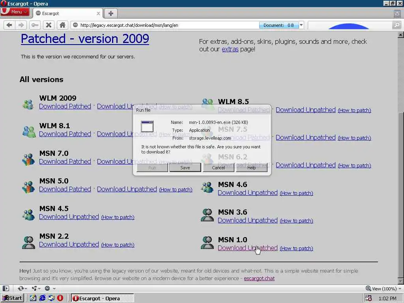Download Unpatched MSN 3.6
This screenshot has height=303, width=404.
(248, 220)
